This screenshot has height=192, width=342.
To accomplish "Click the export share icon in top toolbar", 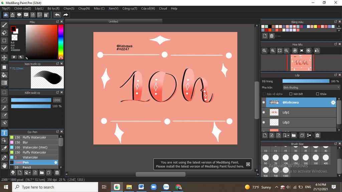I will [12, 15].
